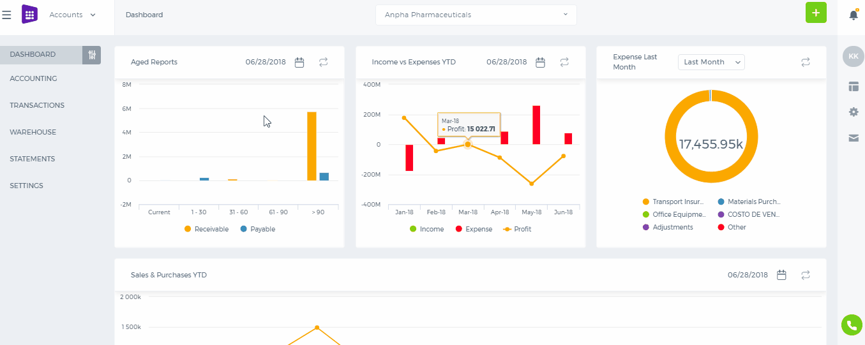Image resolution: width=865 pixels, height=345 pixels.
Task: Toggle Transport Insurance legend entry
Action: click(673, 202)
